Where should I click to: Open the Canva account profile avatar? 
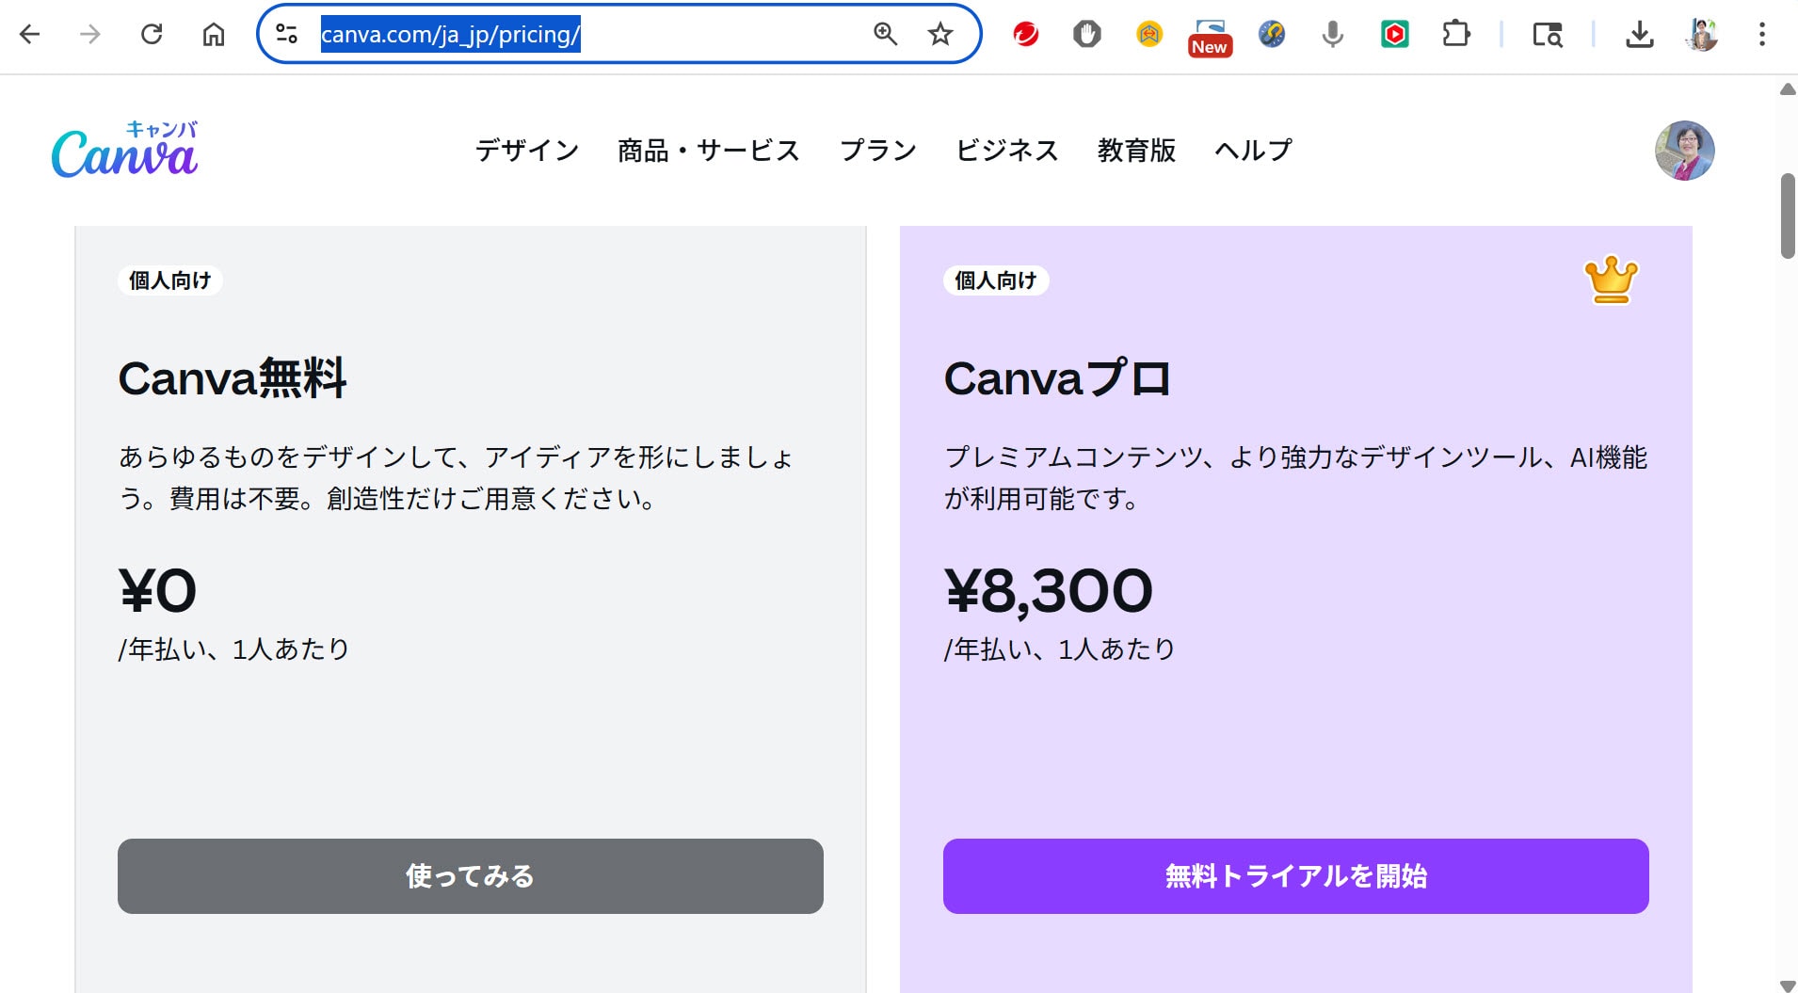click(1684, 151)
